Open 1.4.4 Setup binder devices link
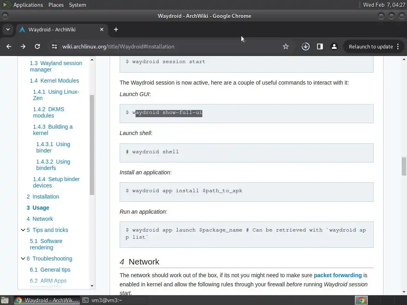The width and height of the screenshot is (407, 305). click(56, 182)
